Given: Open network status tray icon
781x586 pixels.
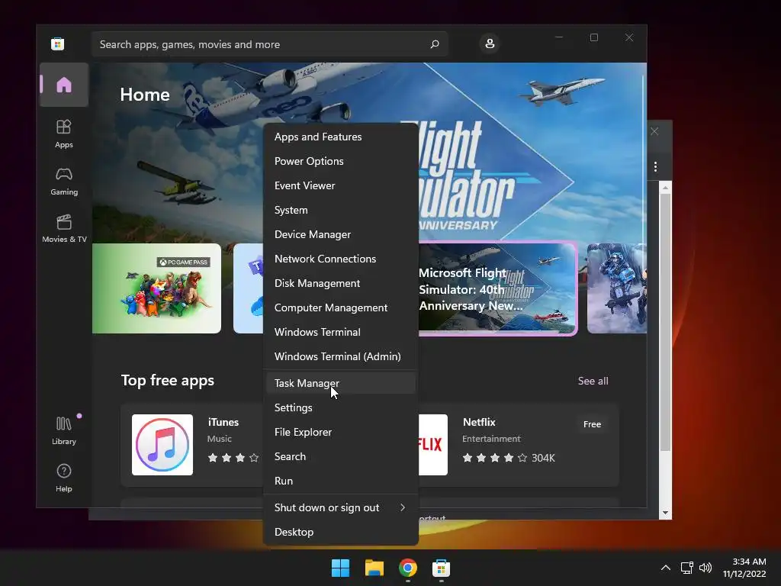Looking at the screenshot, I should [x=687, y=568].
